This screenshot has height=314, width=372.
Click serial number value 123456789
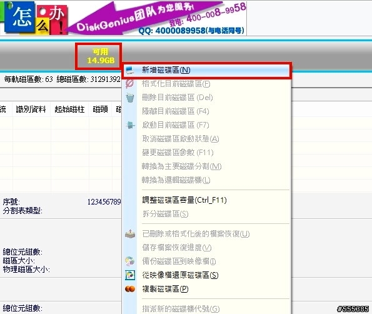click(104, 202)
